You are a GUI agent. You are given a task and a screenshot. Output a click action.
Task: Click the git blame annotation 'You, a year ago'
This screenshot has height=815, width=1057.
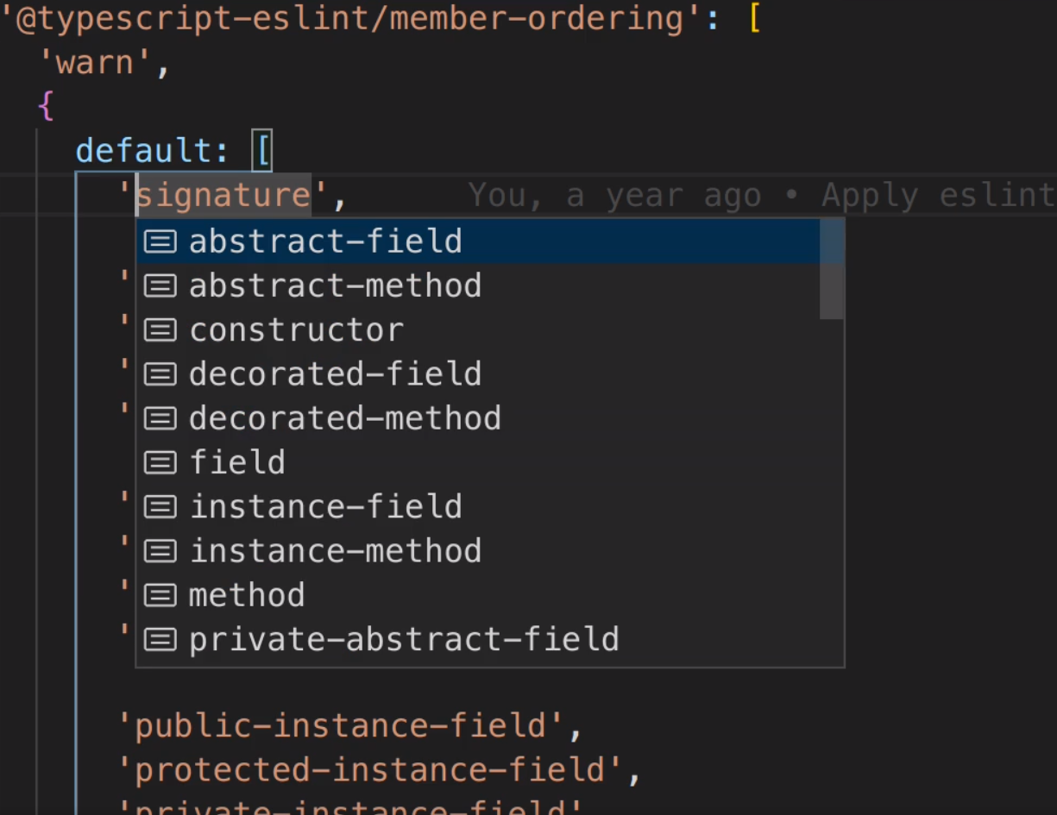coord(613,196)
